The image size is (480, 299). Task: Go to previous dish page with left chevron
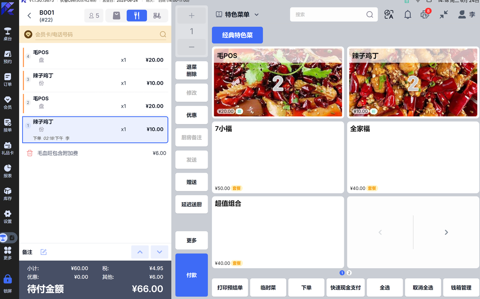click(x=380, y=232)
